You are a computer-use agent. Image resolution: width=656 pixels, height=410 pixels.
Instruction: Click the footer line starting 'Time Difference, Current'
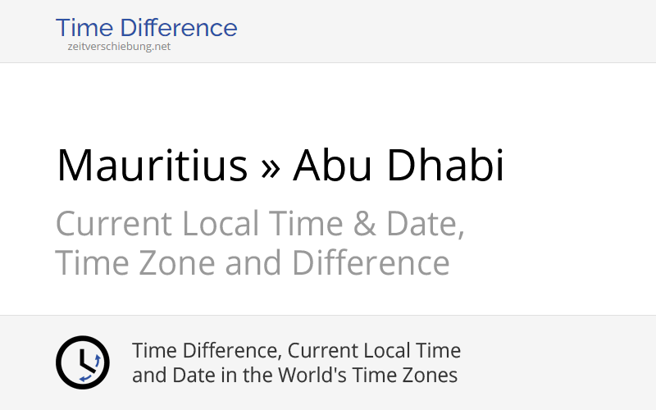click(296, 351)
